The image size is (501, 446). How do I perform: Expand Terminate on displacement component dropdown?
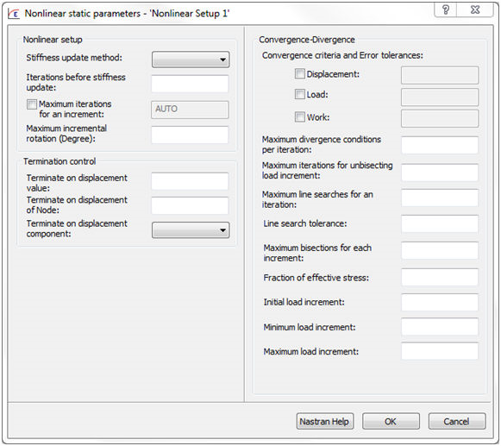coord(191,230)
